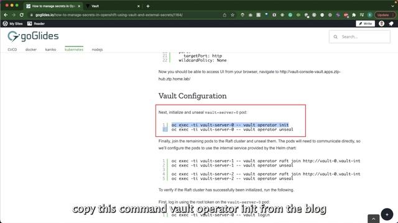The image size is (398, 223).
Task: Open the nodejs menu item
Action: click(97, 50)
